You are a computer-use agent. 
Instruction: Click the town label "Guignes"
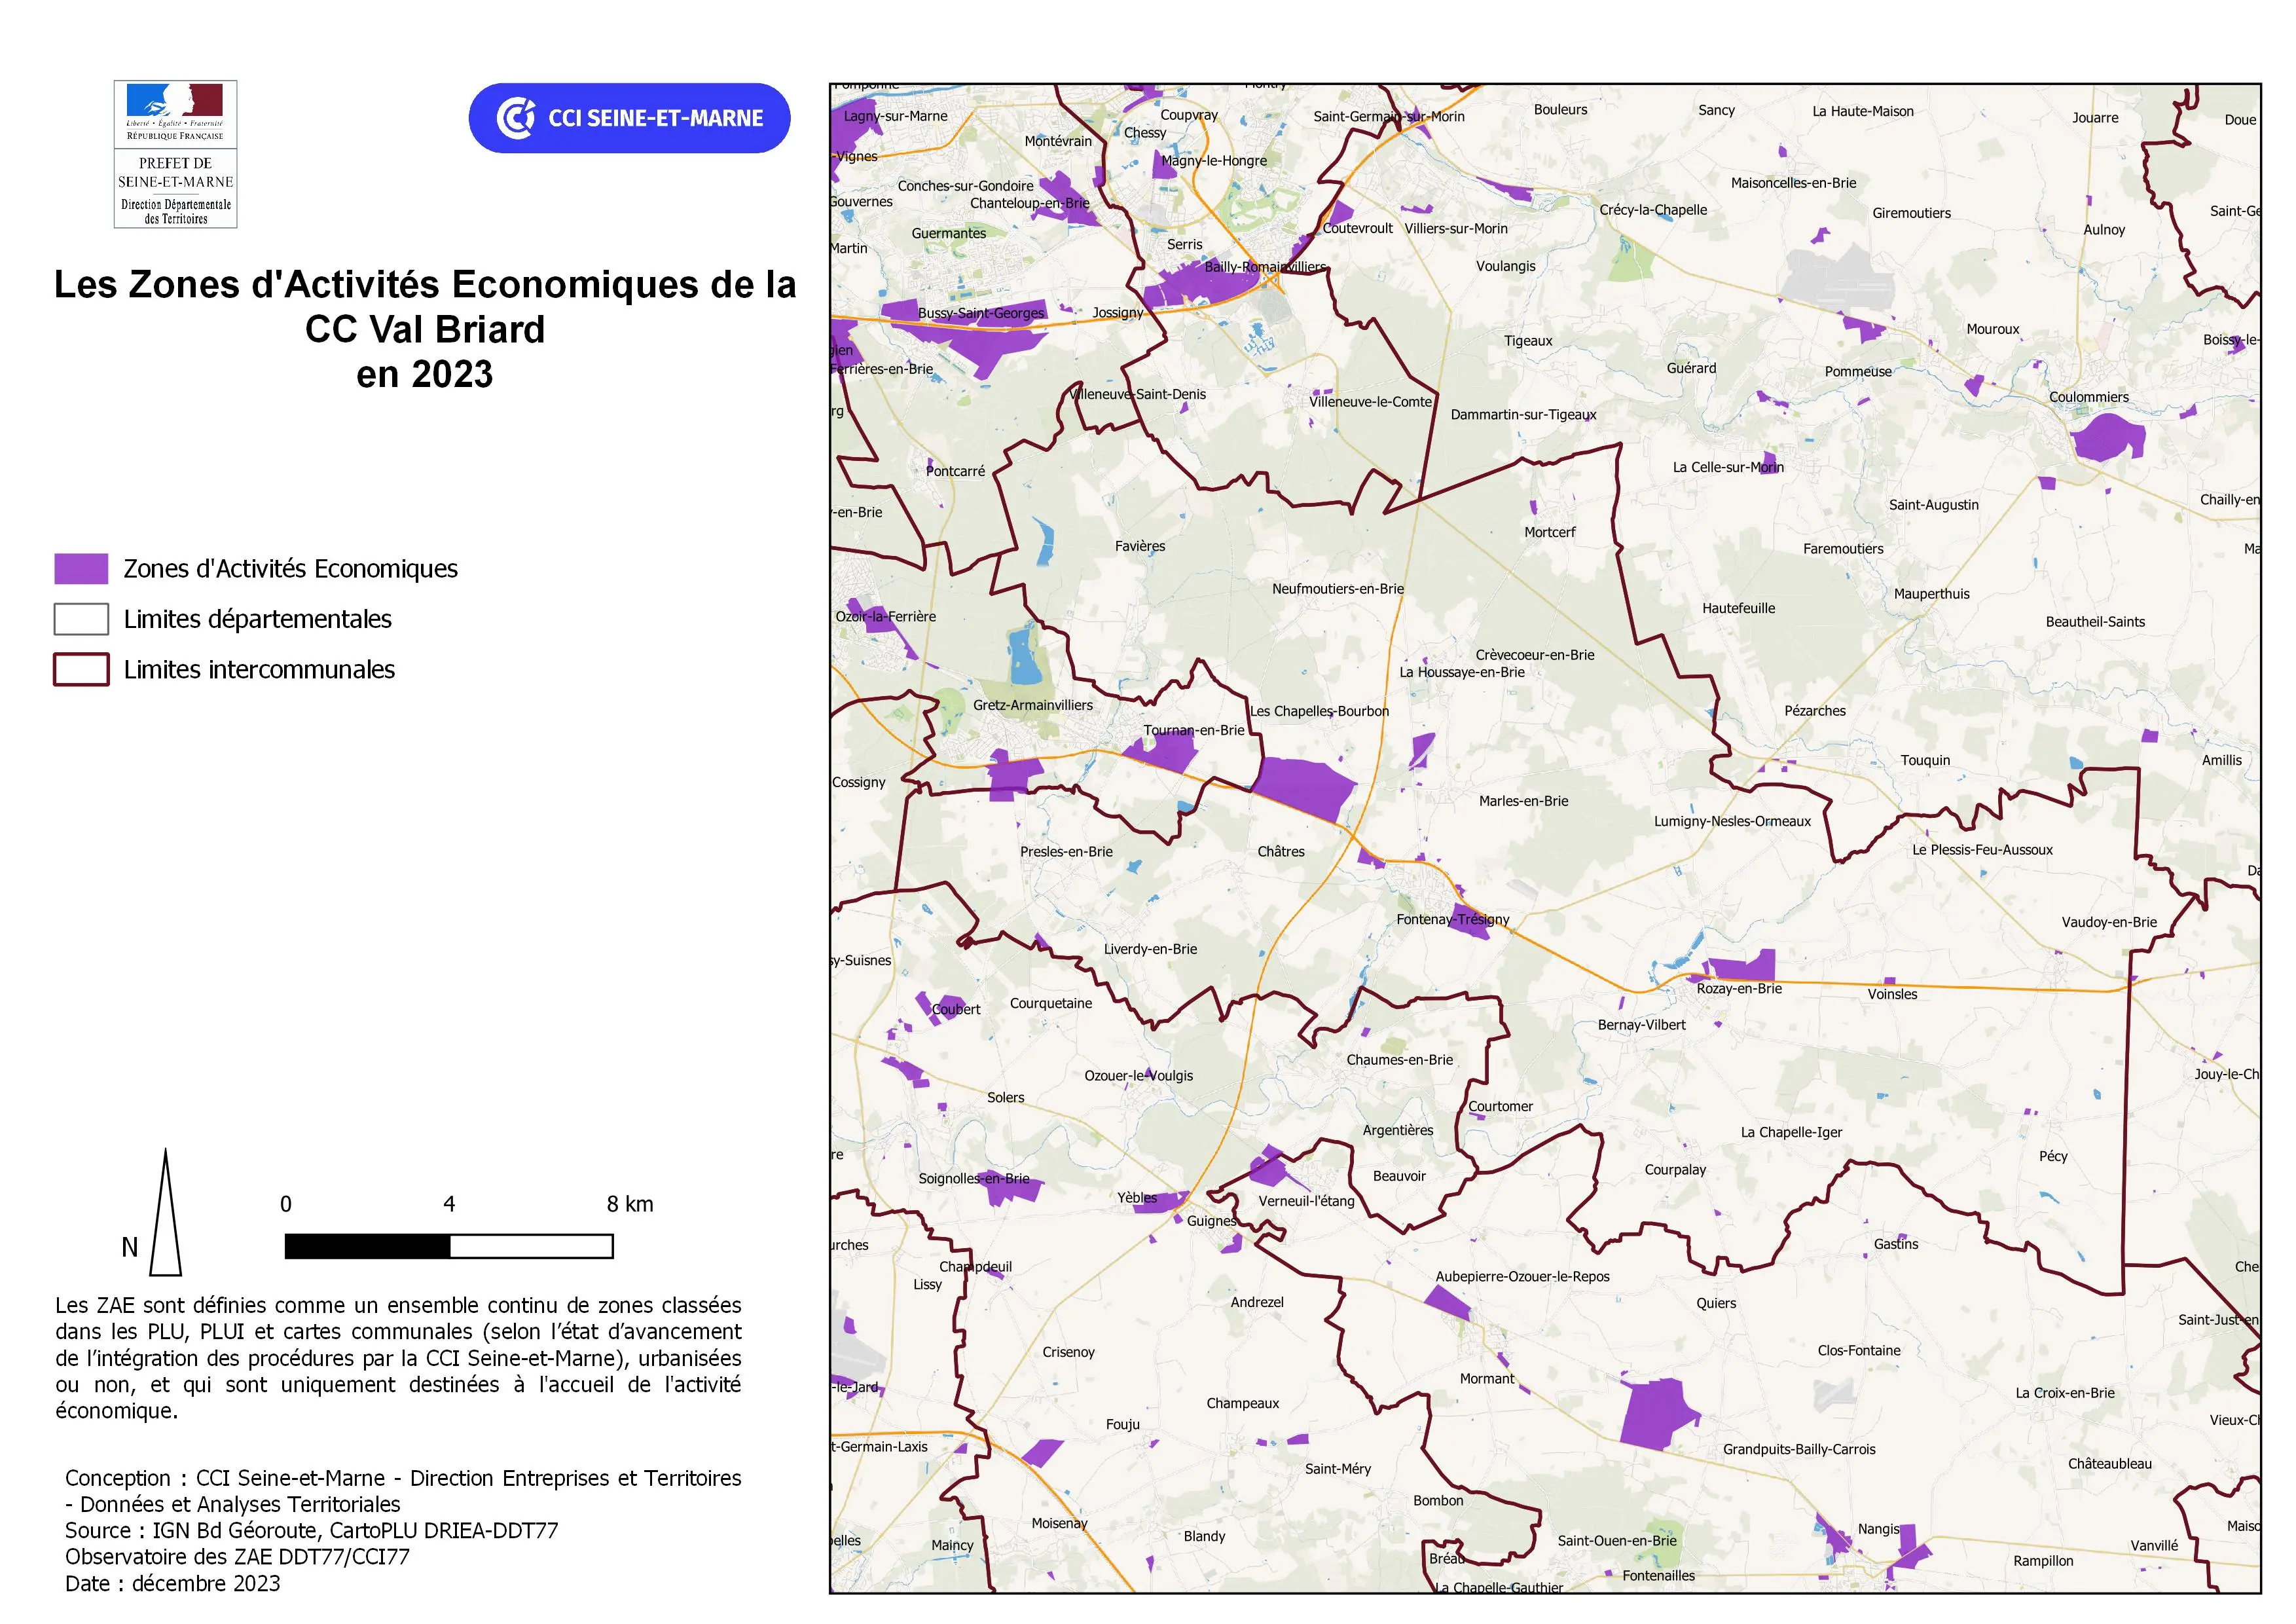point(1211,1221)
